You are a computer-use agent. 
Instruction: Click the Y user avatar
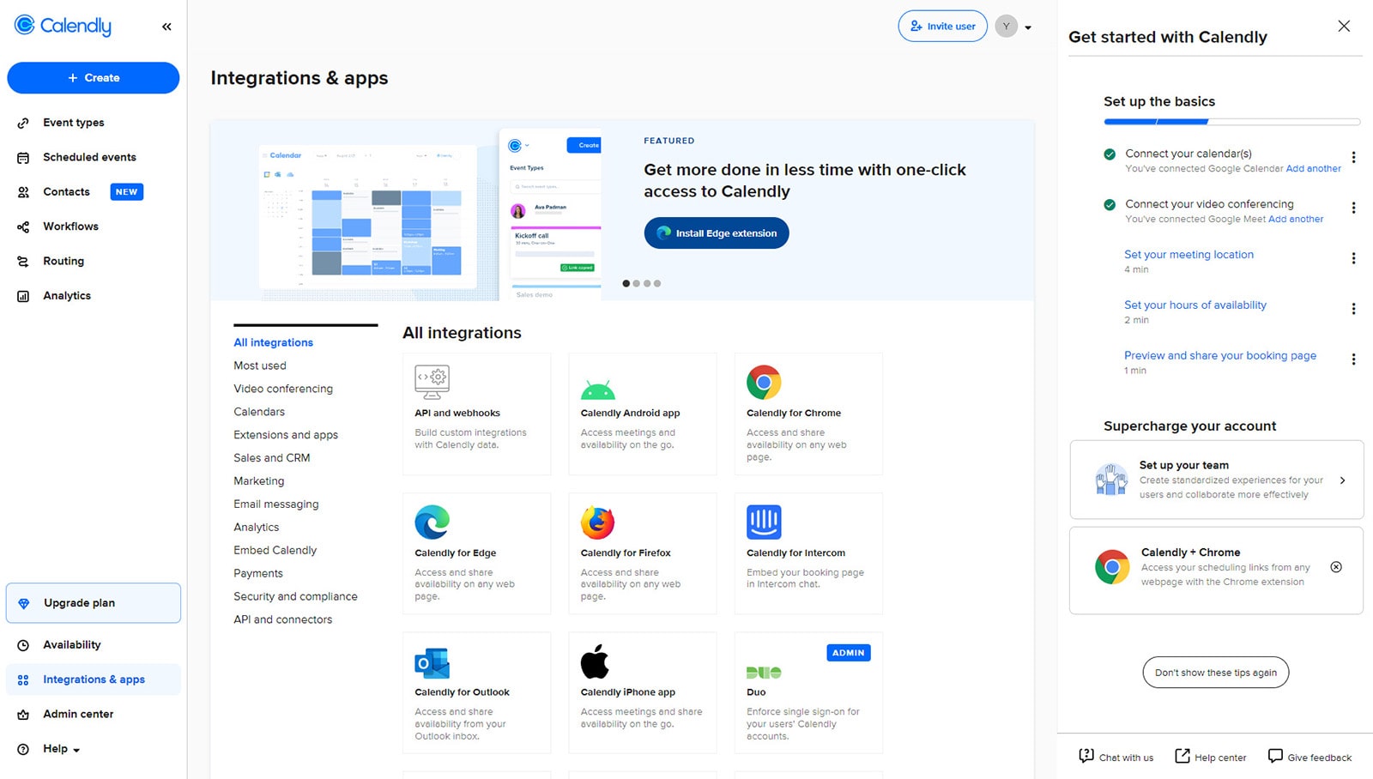tap(1007, 27)
